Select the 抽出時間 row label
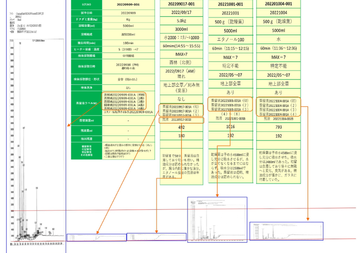 click(86, 43)
